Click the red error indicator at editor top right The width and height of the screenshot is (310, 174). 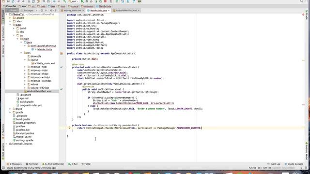pyautogui.click(x=303, y=14)
